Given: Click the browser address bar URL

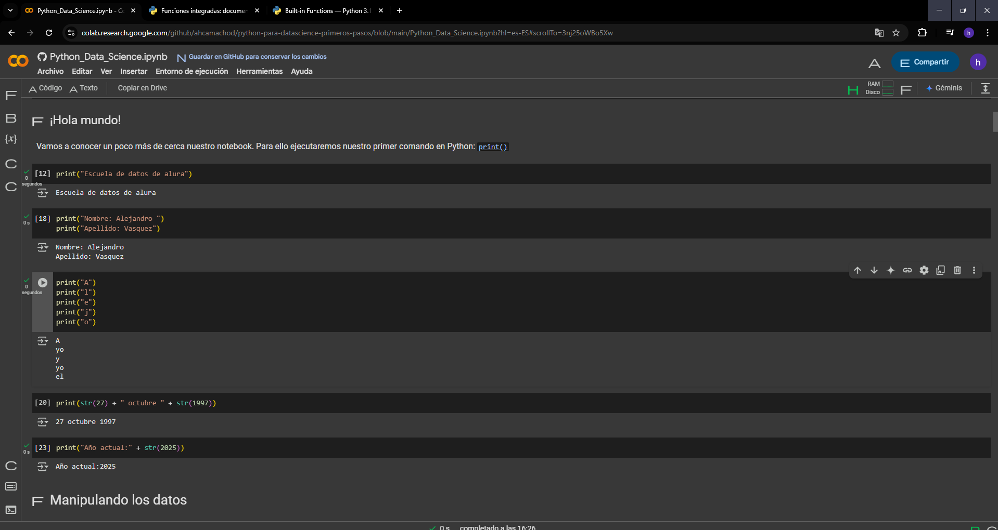Looking at the screenshot, I should (x=347, y=33).
